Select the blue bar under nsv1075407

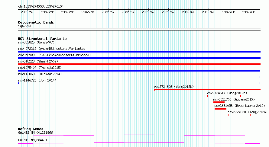[x=139, y=71]
